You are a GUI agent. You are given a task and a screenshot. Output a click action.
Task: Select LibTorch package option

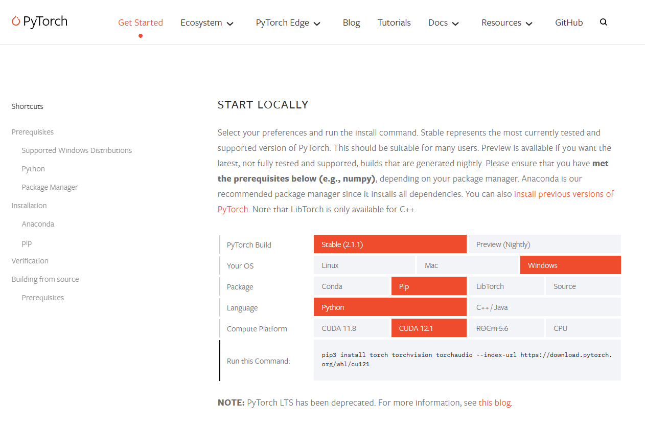pyautogui.click(x=506, y=286)
